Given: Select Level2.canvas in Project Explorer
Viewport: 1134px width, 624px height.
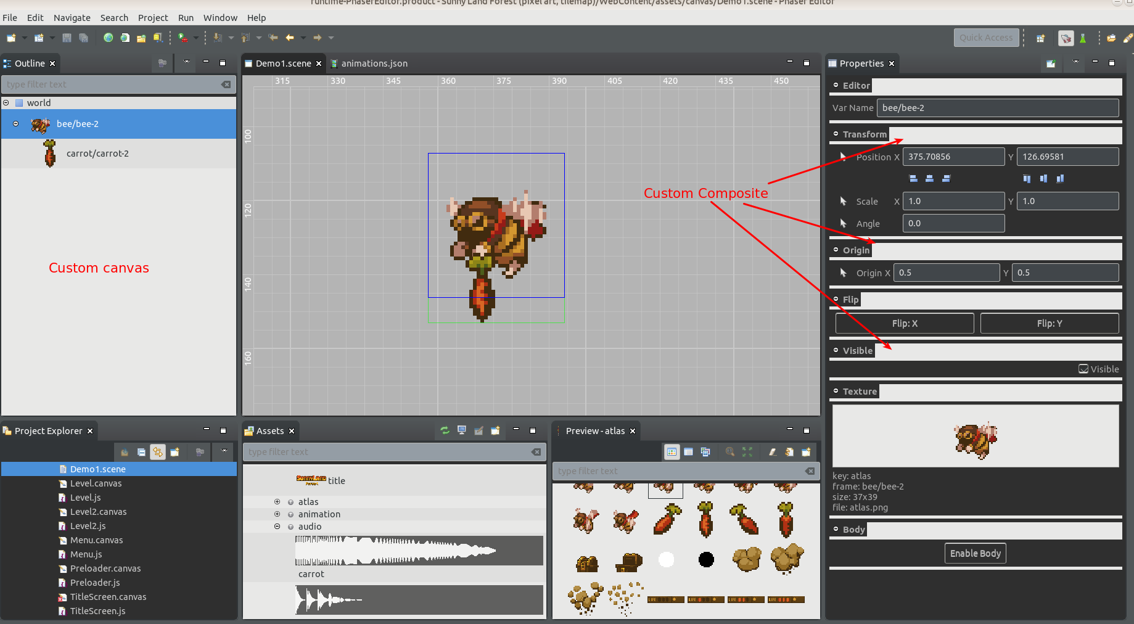Looking at the screenshot, I should click(98, 512).
